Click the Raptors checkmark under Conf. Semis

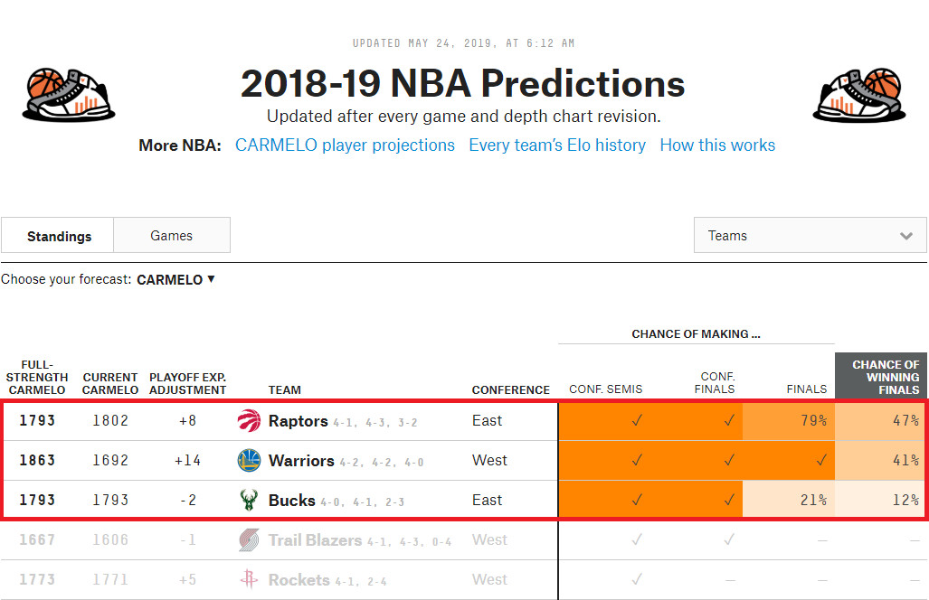tap(636, 421)
